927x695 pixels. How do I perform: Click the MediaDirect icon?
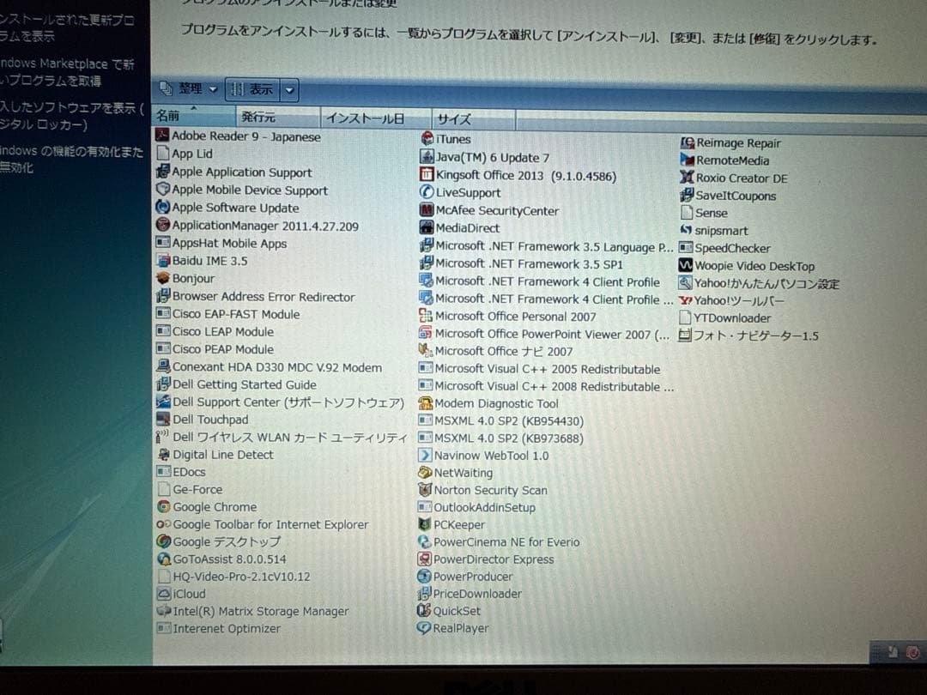[427, 227]
